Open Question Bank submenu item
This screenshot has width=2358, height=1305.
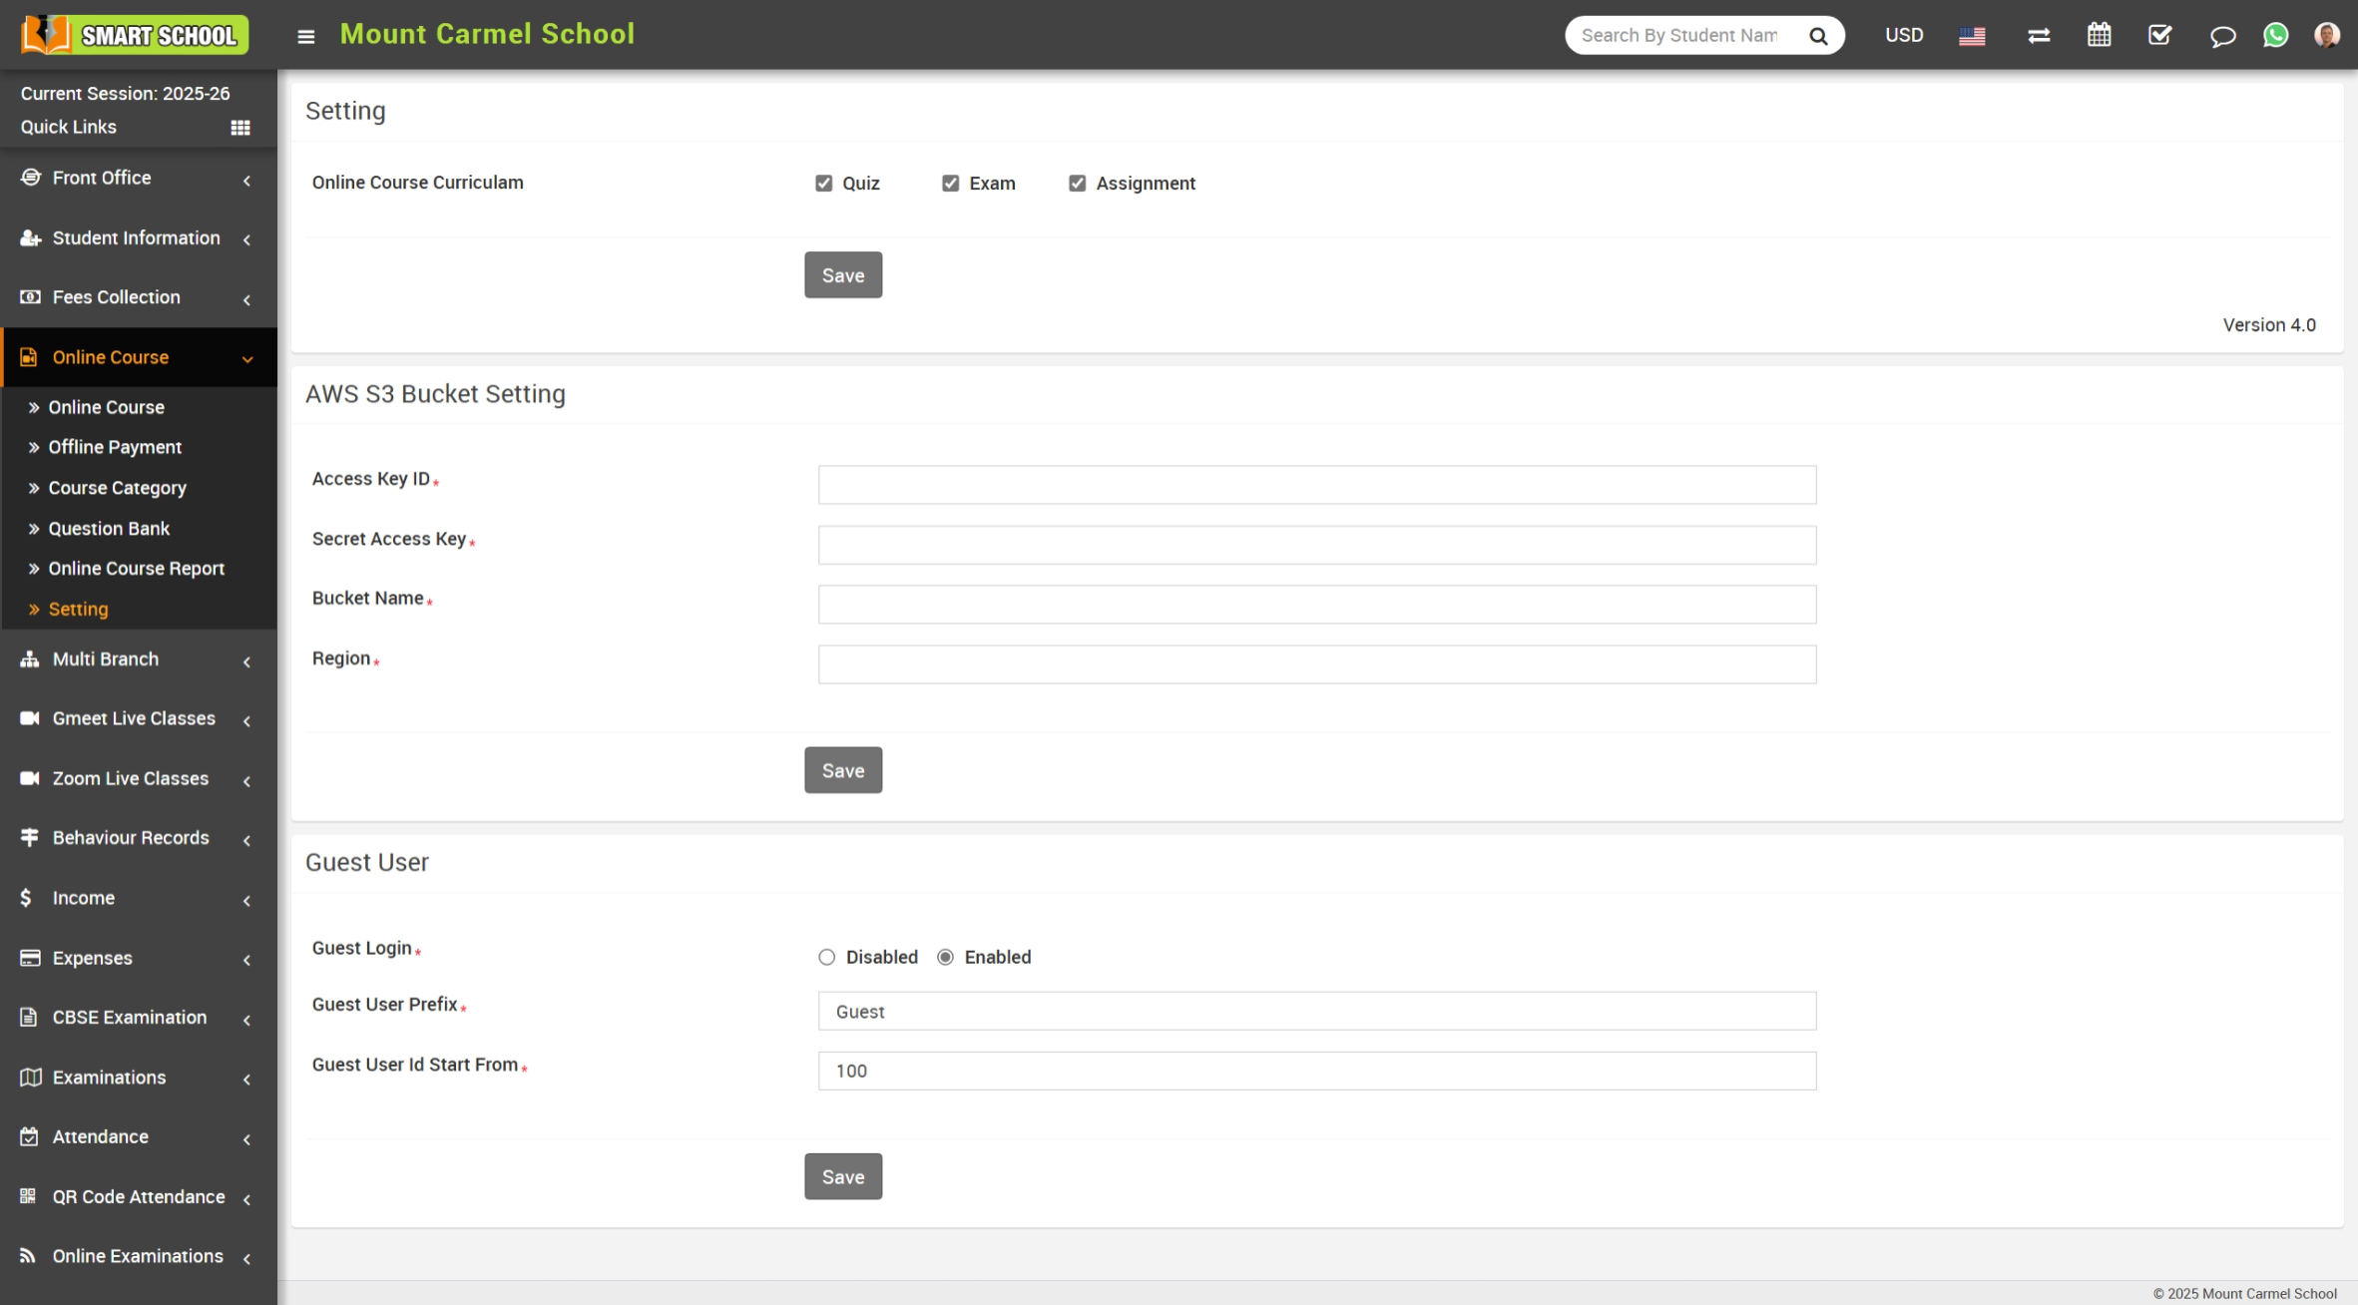tap(109, 529)
